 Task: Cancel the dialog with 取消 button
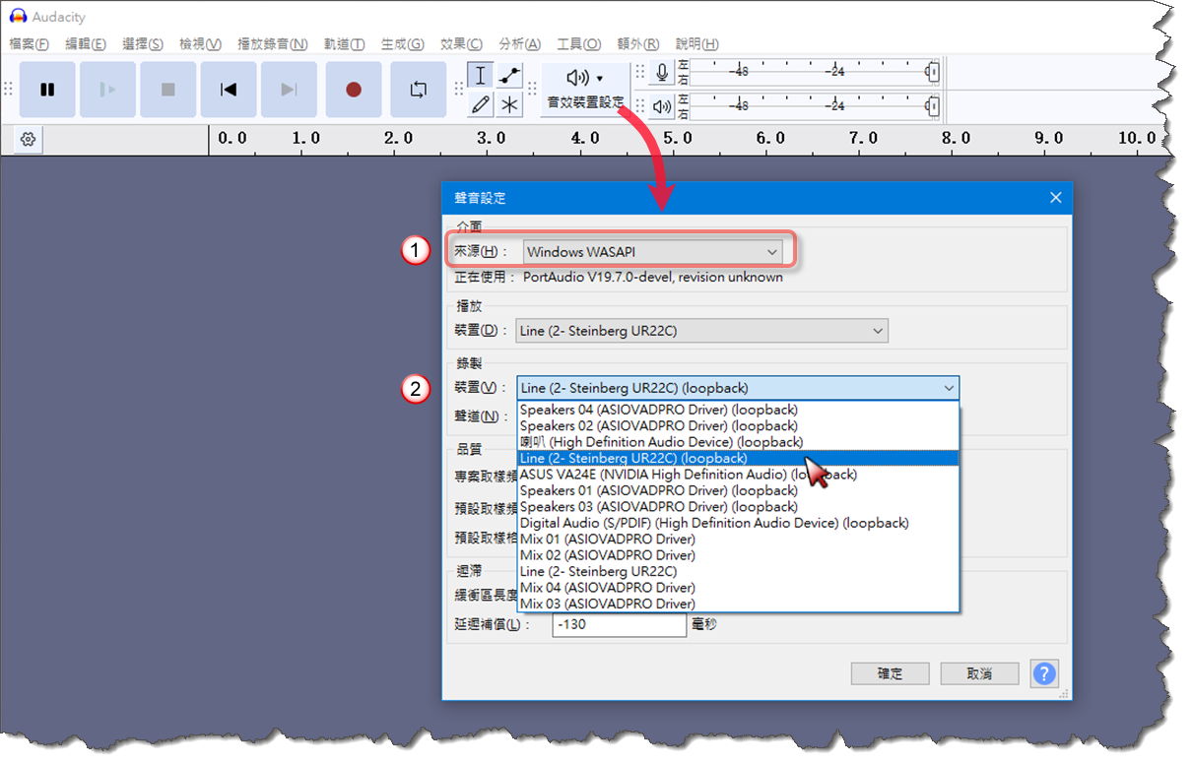coord(979,673)
